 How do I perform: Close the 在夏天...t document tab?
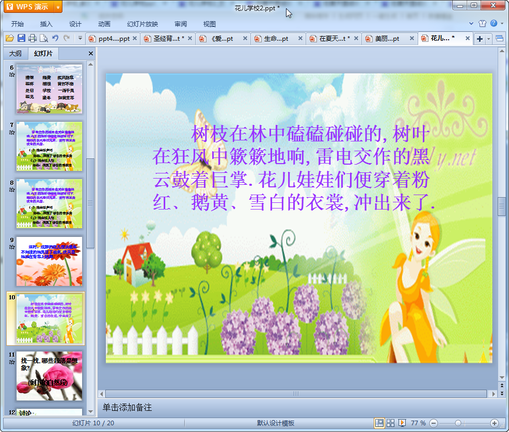(x=356, y=38)
